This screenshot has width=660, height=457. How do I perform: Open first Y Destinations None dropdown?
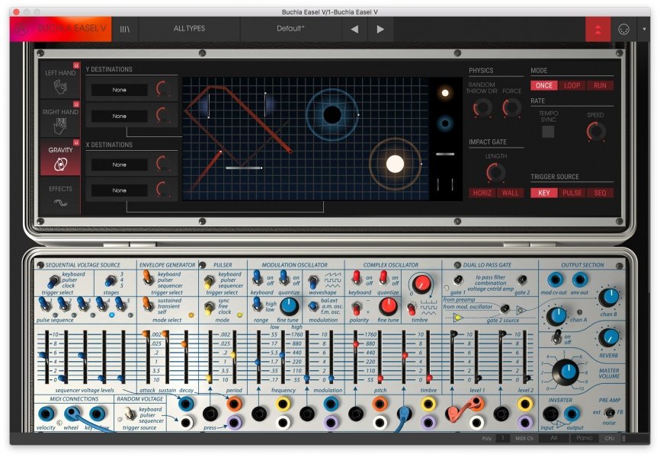[x=119, y=90]
